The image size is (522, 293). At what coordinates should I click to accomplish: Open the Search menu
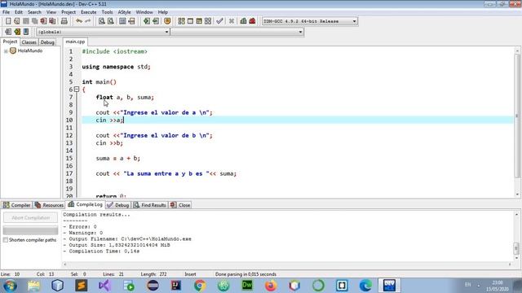tap(34, 12)
